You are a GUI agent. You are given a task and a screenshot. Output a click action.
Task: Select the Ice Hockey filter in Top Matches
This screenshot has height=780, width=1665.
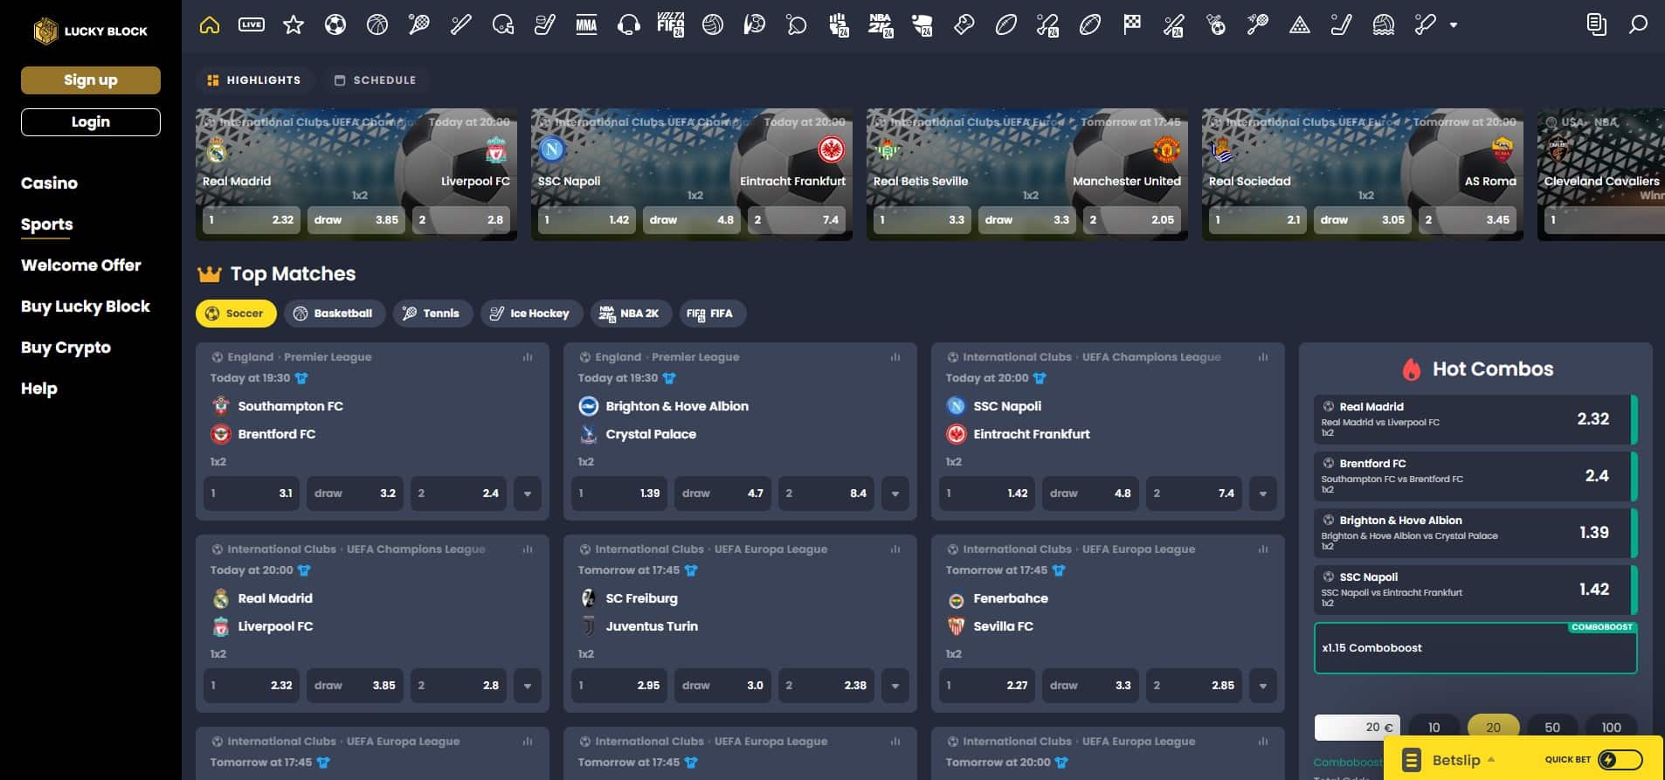coord(531,314)
